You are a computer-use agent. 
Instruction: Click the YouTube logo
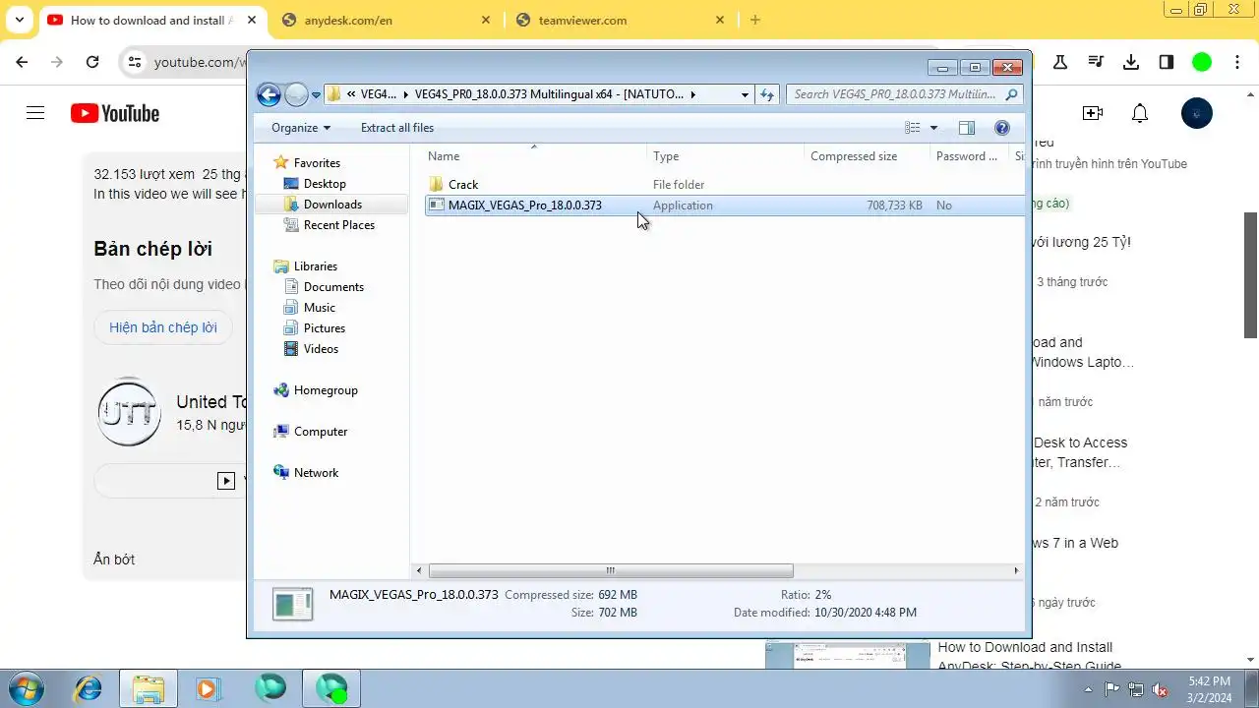115,113
